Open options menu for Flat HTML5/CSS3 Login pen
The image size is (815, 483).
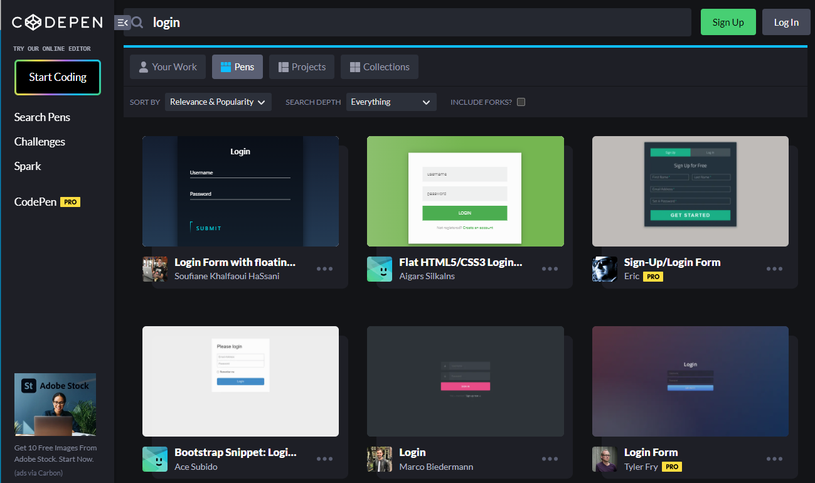[x=550, y=268]
